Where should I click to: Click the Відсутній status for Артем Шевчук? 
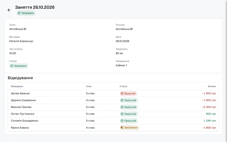[128, 93]
